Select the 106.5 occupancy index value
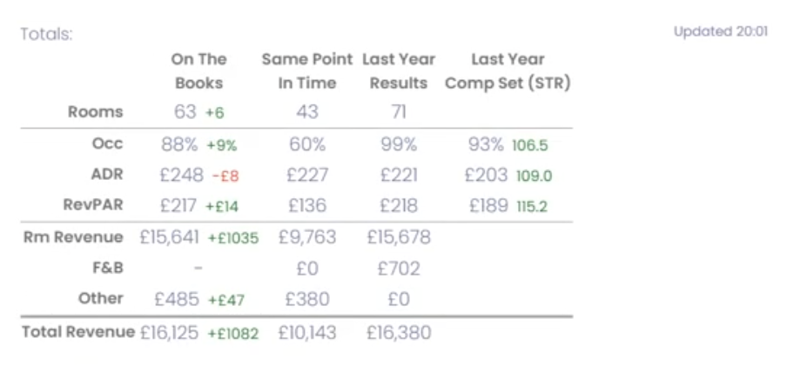 pyautogui.click(x=531, y=144)
